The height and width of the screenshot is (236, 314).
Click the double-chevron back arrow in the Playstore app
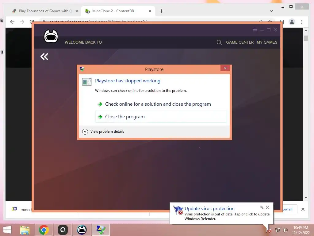coord(44,57)
